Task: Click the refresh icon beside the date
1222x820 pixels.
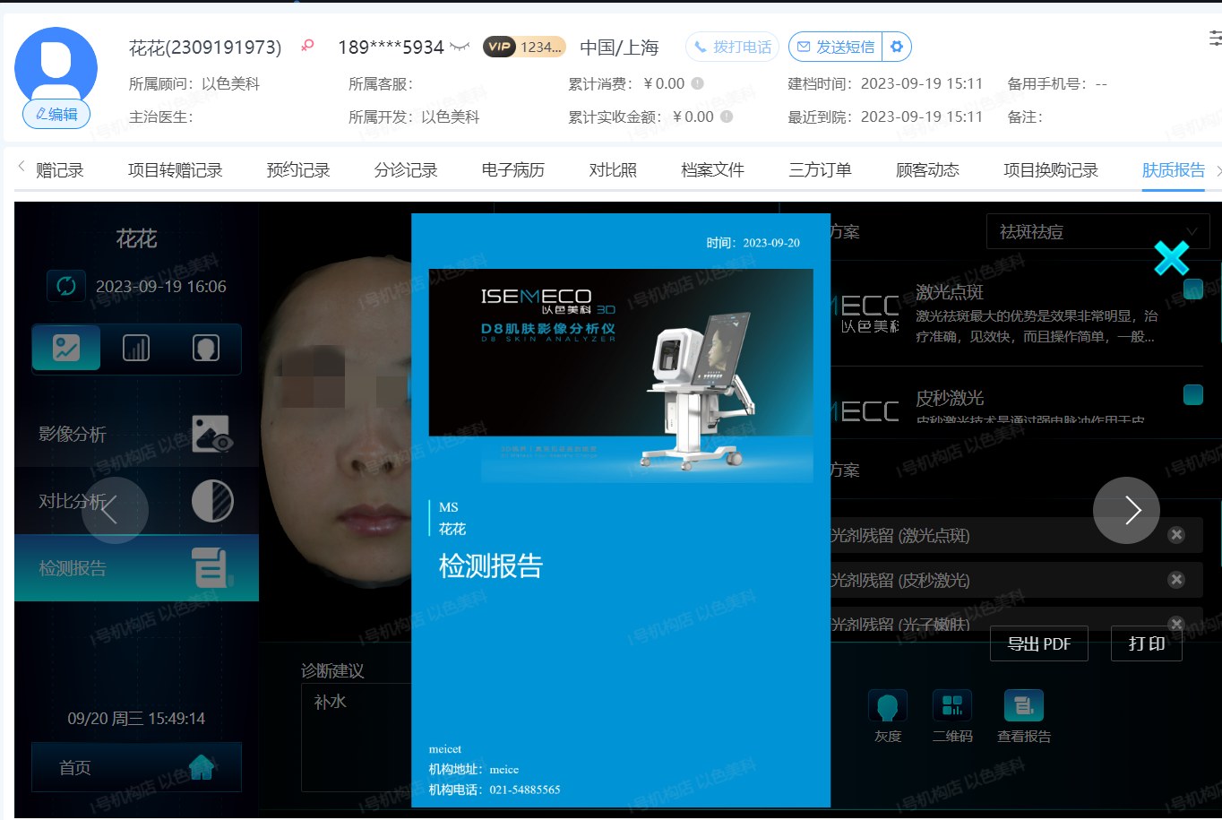Action: (65, 286)
